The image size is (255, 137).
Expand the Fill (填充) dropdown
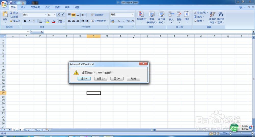click(203, 17)
